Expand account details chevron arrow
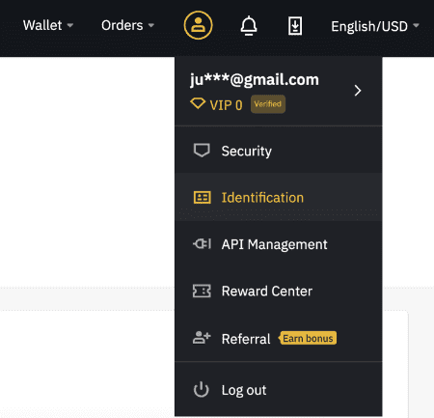Screen dimensions: 434x418 [358, 91]
